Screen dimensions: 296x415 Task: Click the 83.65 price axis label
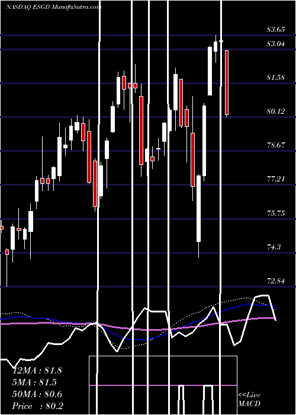pyautogui.click(x=276, y=30)
